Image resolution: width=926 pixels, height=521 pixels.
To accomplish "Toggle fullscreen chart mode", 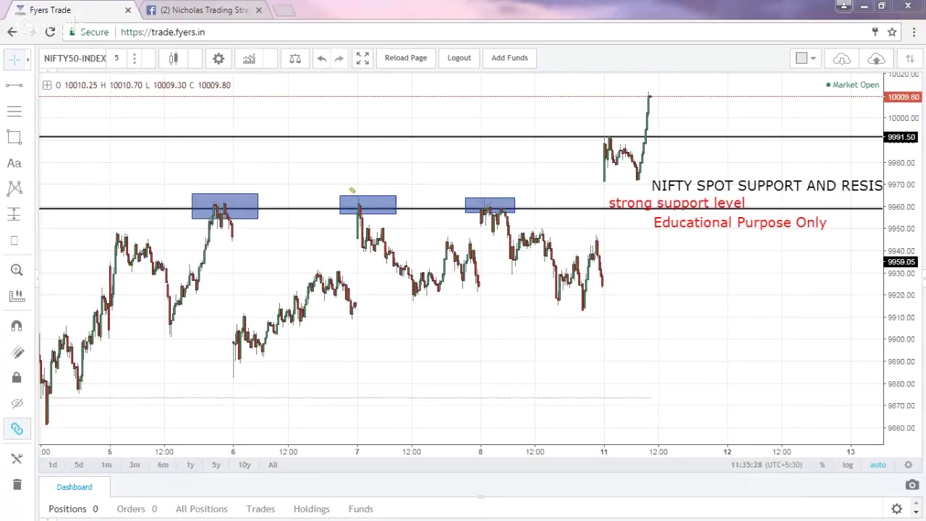I will pyautogui.click(x=363, y=59).
